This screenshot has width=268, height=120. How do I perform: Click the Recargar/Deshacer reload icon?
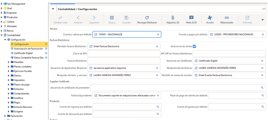click(x=147, y=18)
